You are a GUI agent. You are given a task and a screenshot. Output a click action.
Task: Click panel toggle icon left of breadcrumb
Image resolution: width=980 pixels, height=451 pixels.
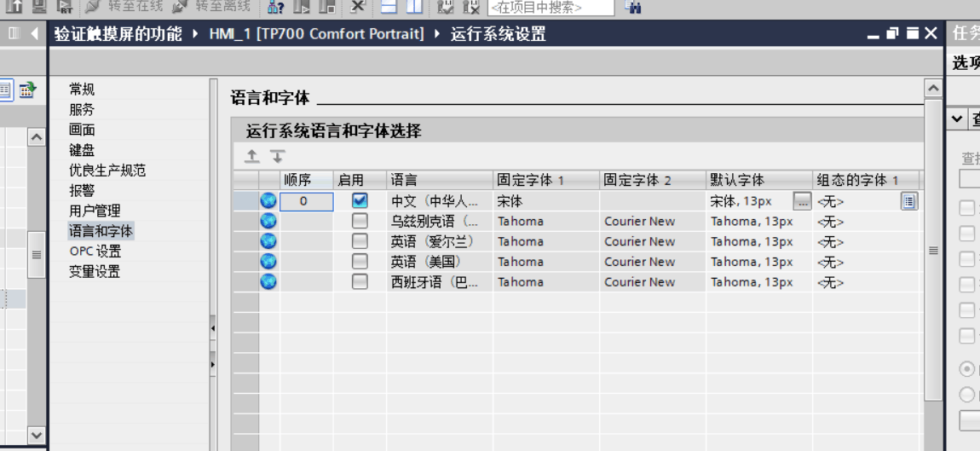tap(14, 33)
